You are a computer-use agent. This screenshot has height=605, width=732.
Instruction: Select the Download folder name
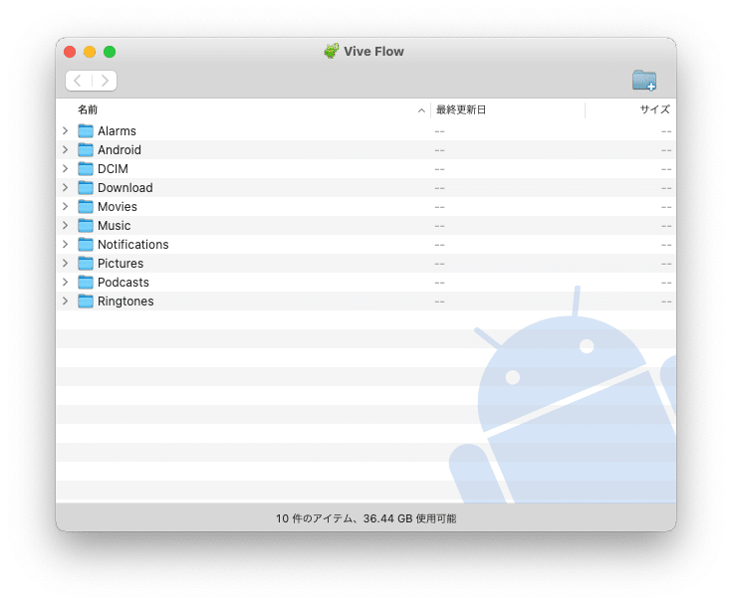tap(125, 187)
